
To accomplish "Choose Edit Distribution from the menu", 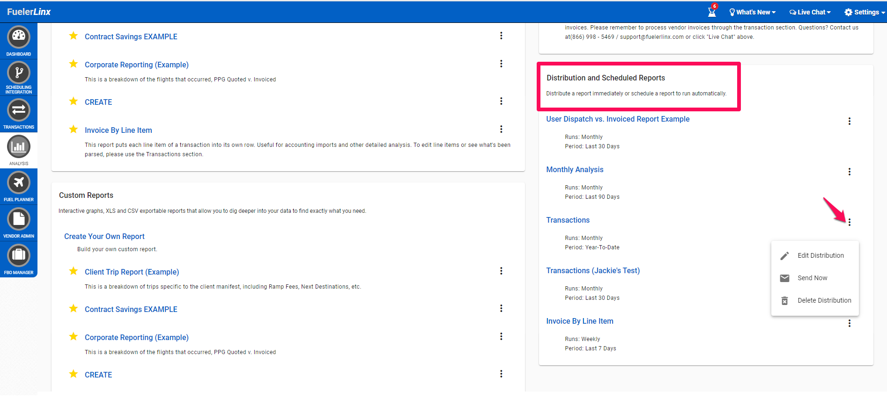I will pyautogui.click(x=815, y=256).
